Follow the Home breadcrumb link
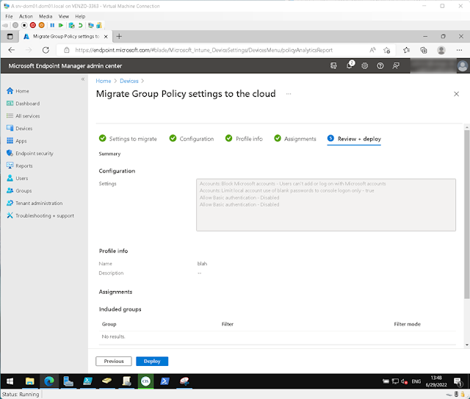The height and width of the screenshot is (399, 470). (x=104, y=81)
